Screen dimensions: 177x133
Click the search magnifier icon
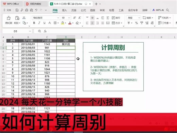(167, 10)
